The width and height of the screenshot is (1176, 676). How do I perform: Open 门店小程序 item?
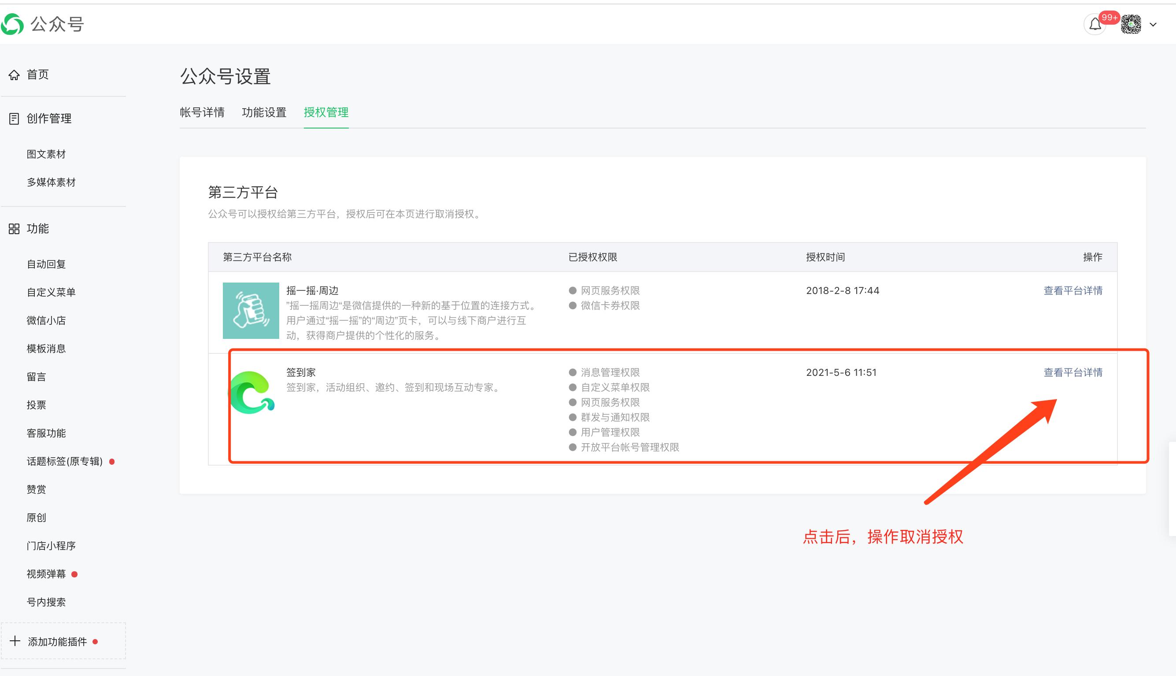(51, 546)
